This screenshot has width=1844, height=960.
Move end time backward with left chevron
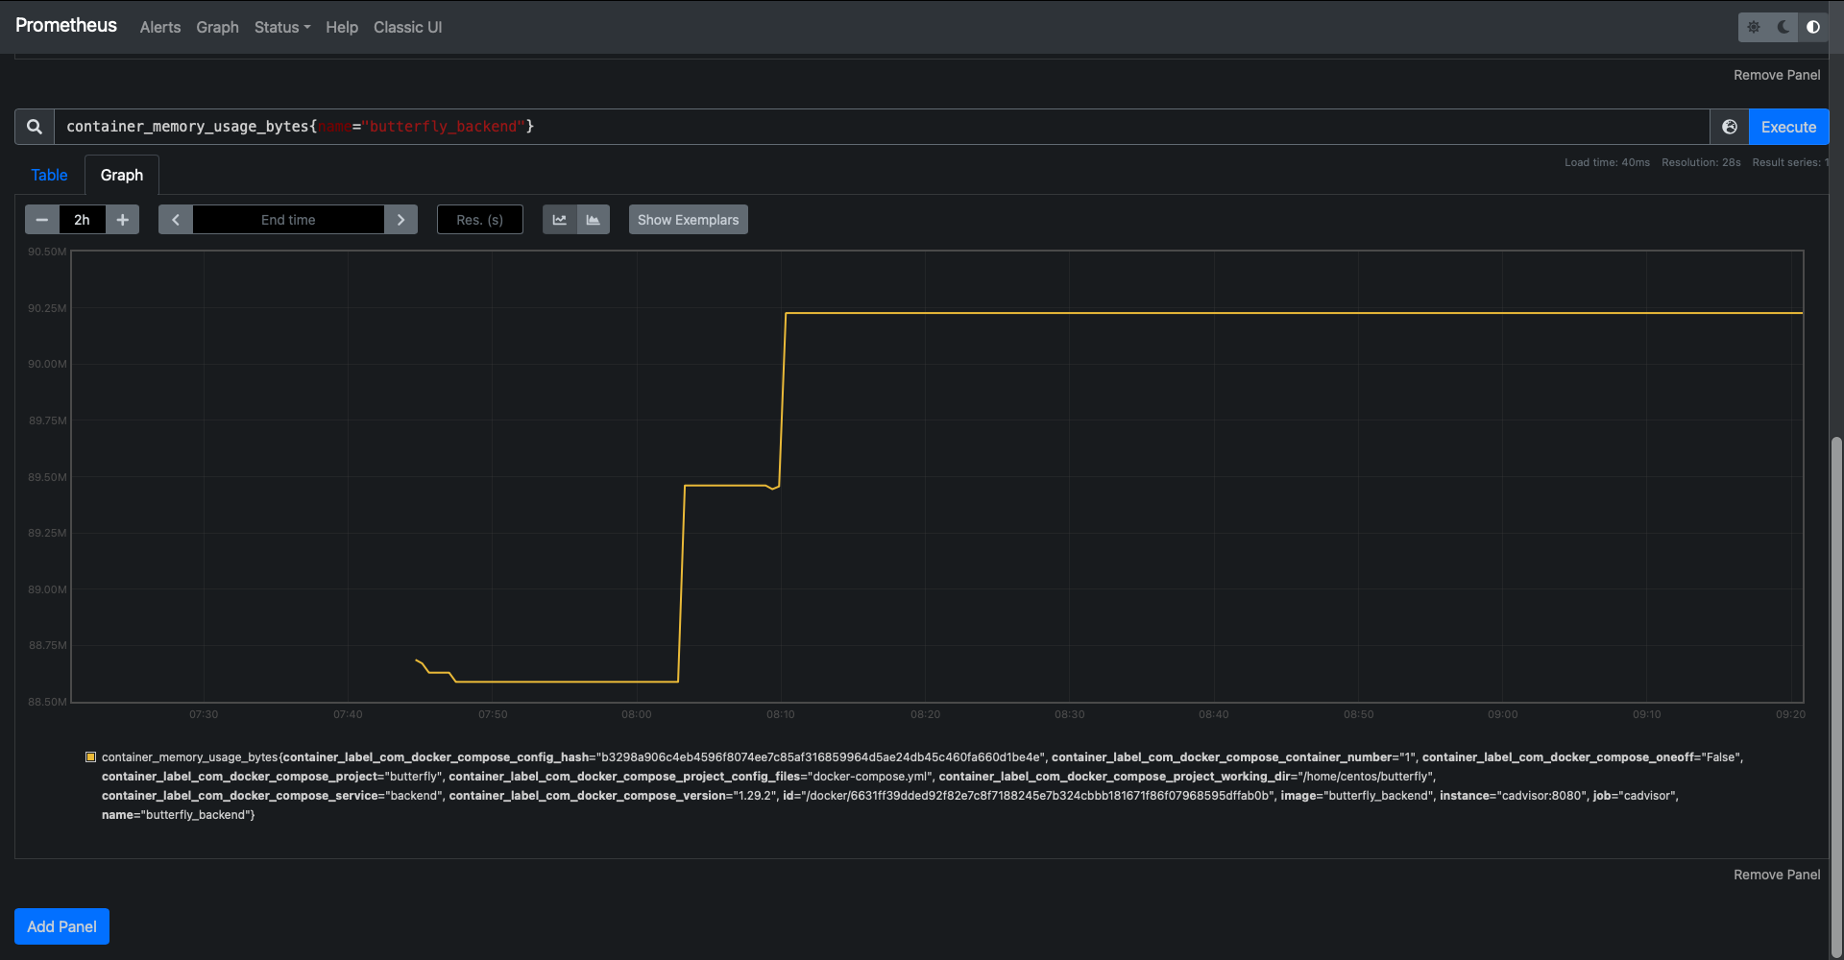(176, 220)
